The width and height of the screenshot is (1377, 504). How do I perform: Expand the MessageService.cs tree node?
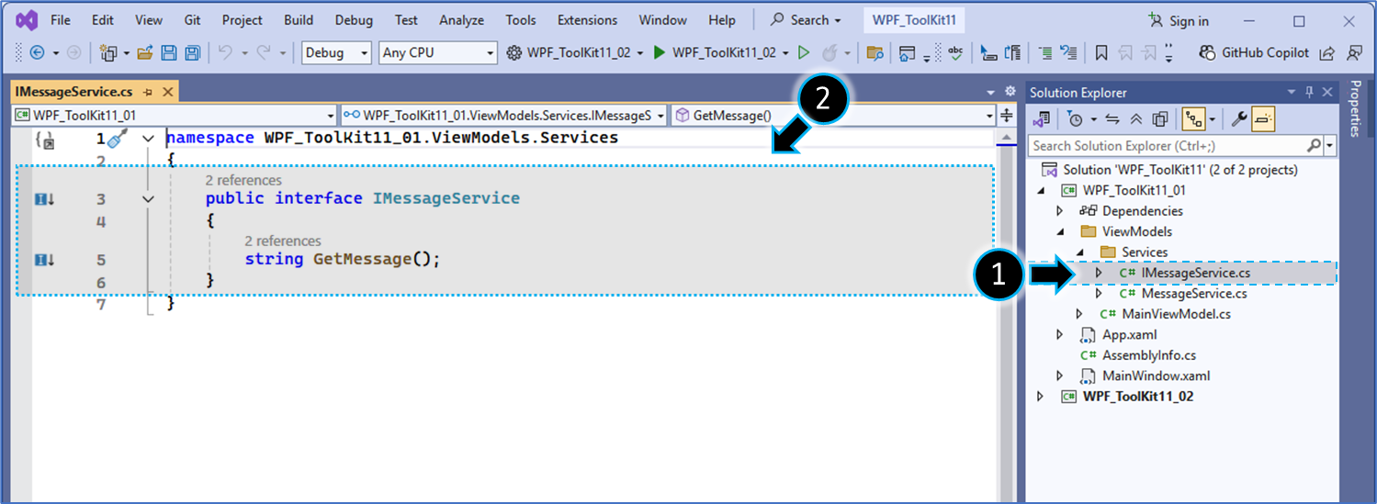click(x=1099, y=294)
